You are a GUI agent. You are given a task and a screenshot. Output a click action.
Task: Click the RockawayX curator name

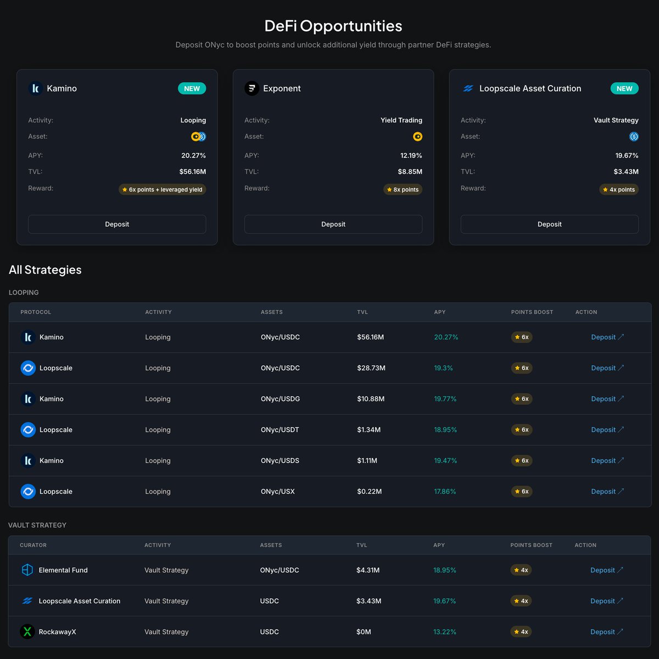point(57,632)
